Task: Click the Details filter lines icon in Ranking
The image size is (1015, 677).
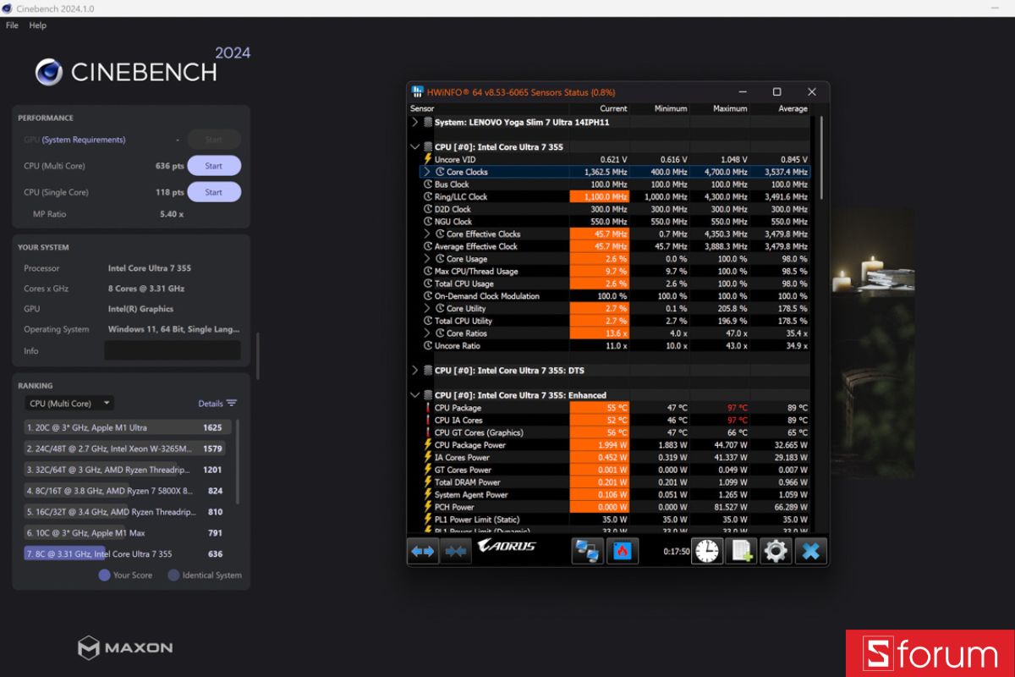Action: 232,403
